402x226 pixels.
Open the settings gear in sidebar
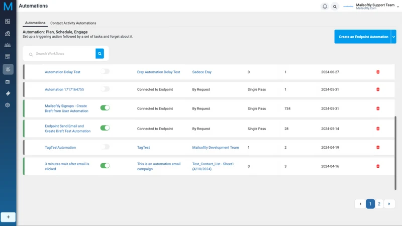[8, 105]
